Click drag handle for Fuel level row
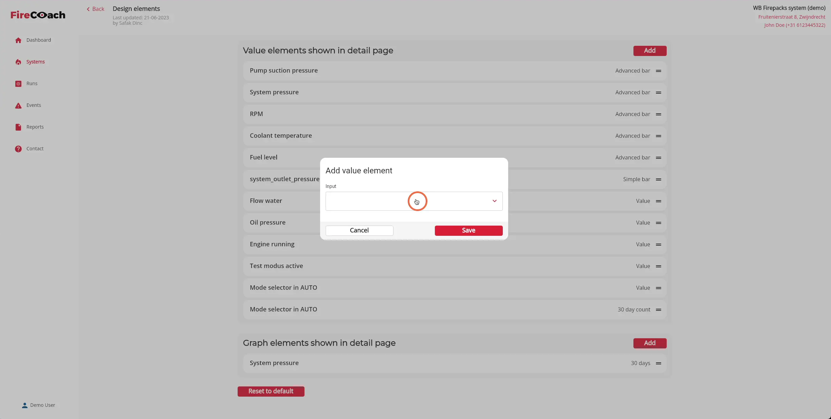 [659, 158]
